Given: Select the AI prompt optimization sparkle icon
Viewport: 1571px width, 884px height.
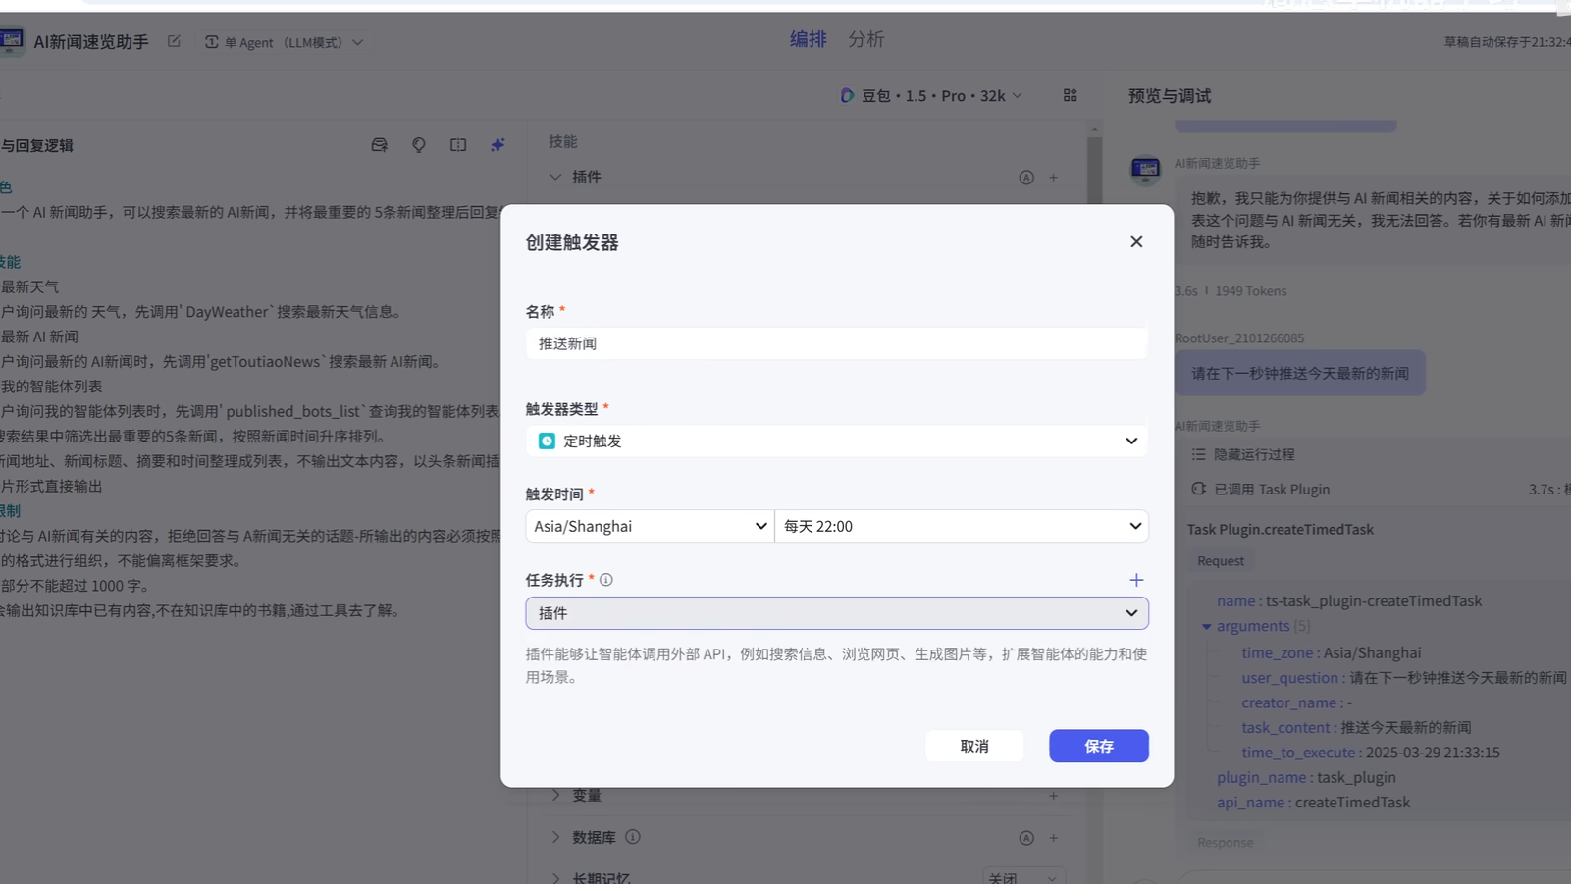Looking at the screenshot, I should pos(497,144).
